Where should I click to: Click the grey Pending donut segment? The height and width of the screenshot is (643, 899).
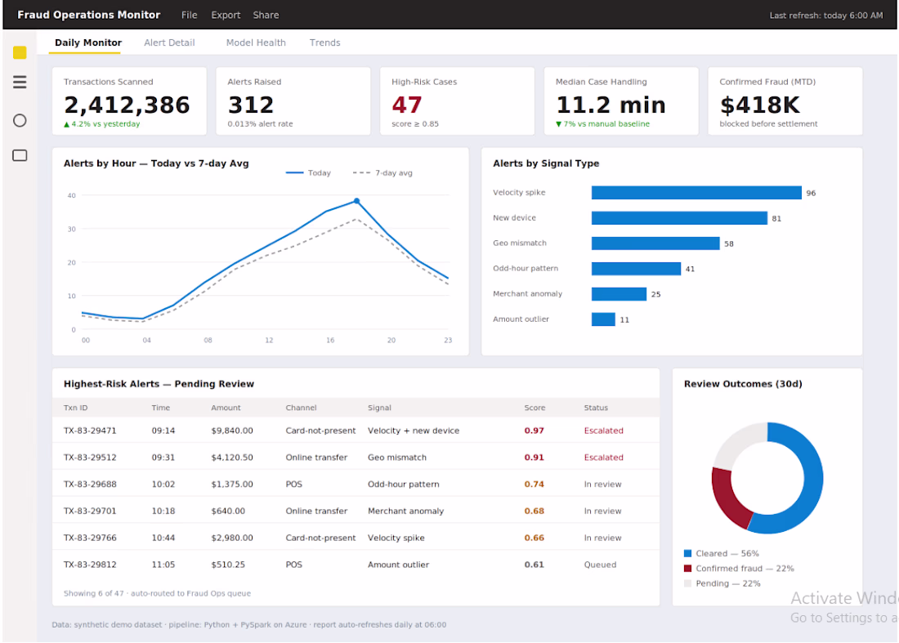[735, 443]
